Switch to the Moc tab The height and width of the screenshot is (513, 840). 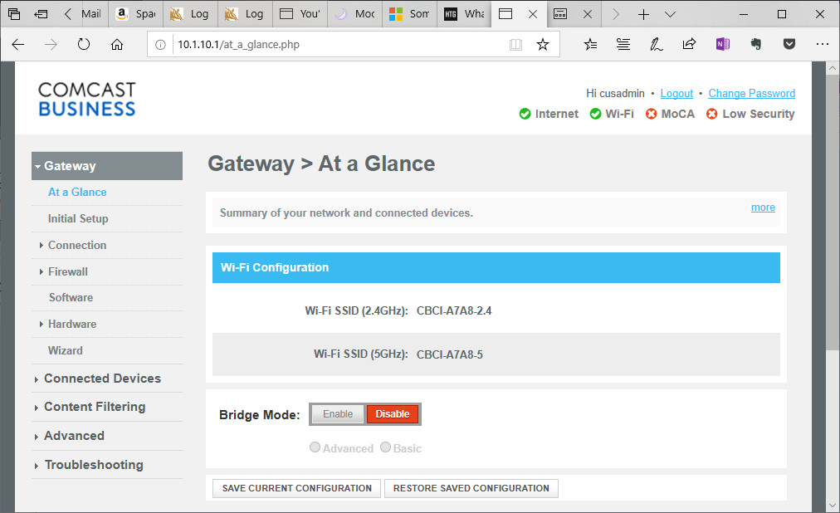tap(354, 14)
